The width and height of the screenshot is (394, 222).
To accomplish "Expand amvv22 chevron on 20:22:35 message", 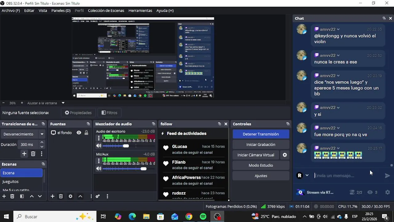I will click(338, 29).
